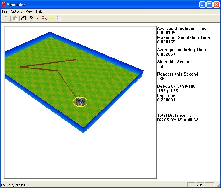Open the Options menu
Viewport: 221px width, 188px height.
[x=17, y=11]
